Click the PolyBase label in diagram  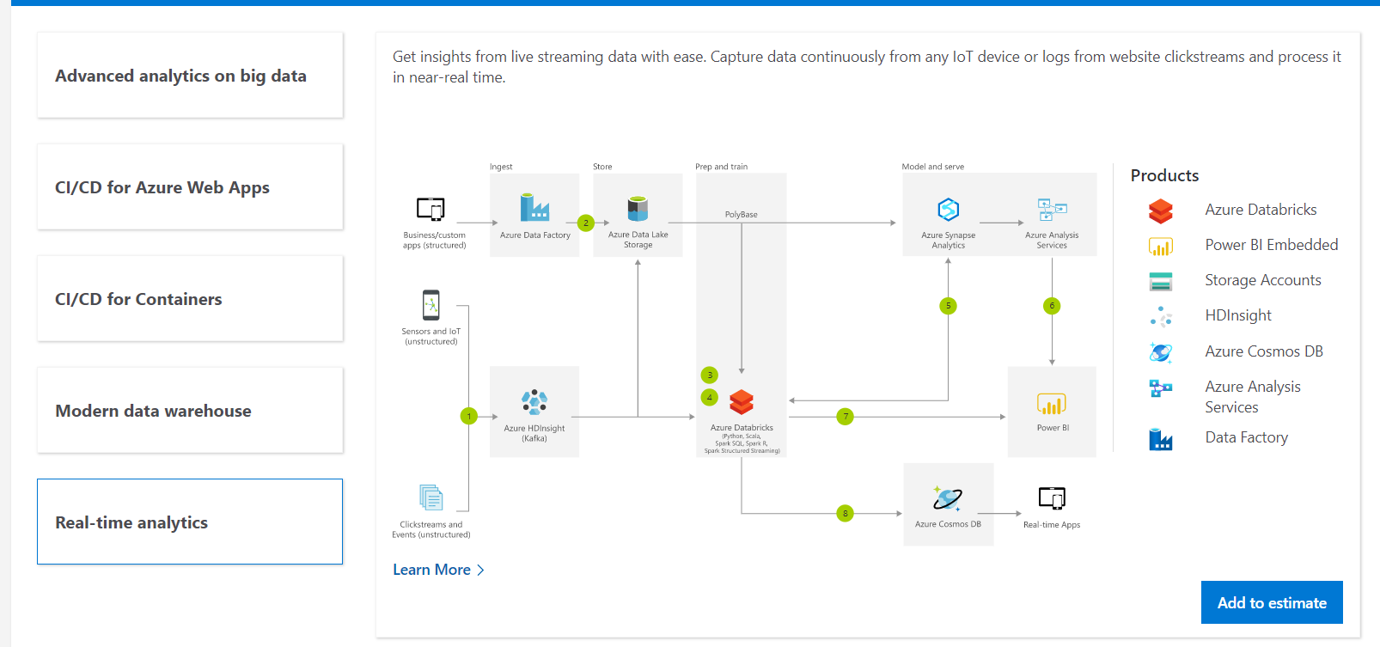tap(741, 215)
